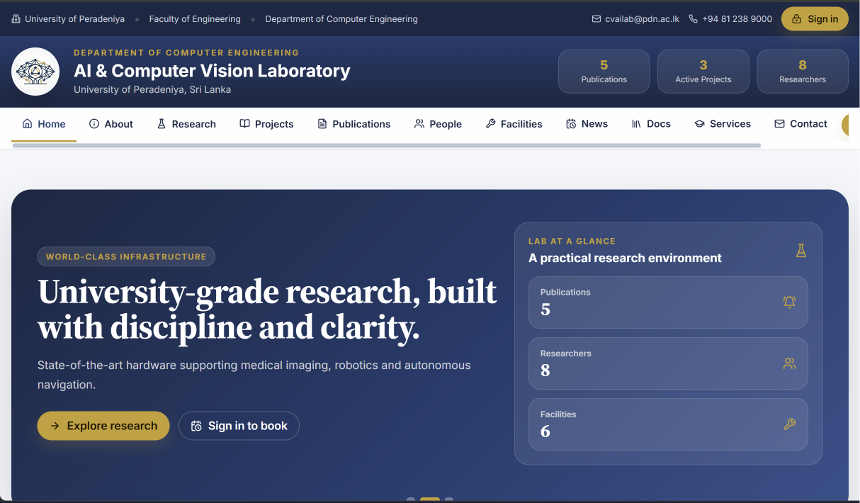The height and width of the screenshot is (503, 860).
Task: Click 'University of Peradeniya, Sri Lanka' subtitle text
Action: point(152,89)
